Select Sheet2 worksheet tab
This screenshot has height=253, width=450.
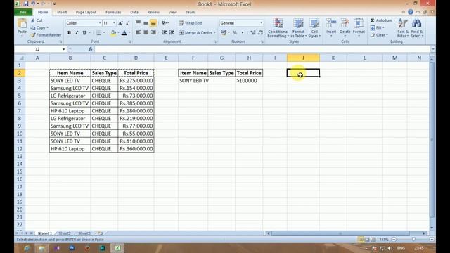tap(64, 233)
